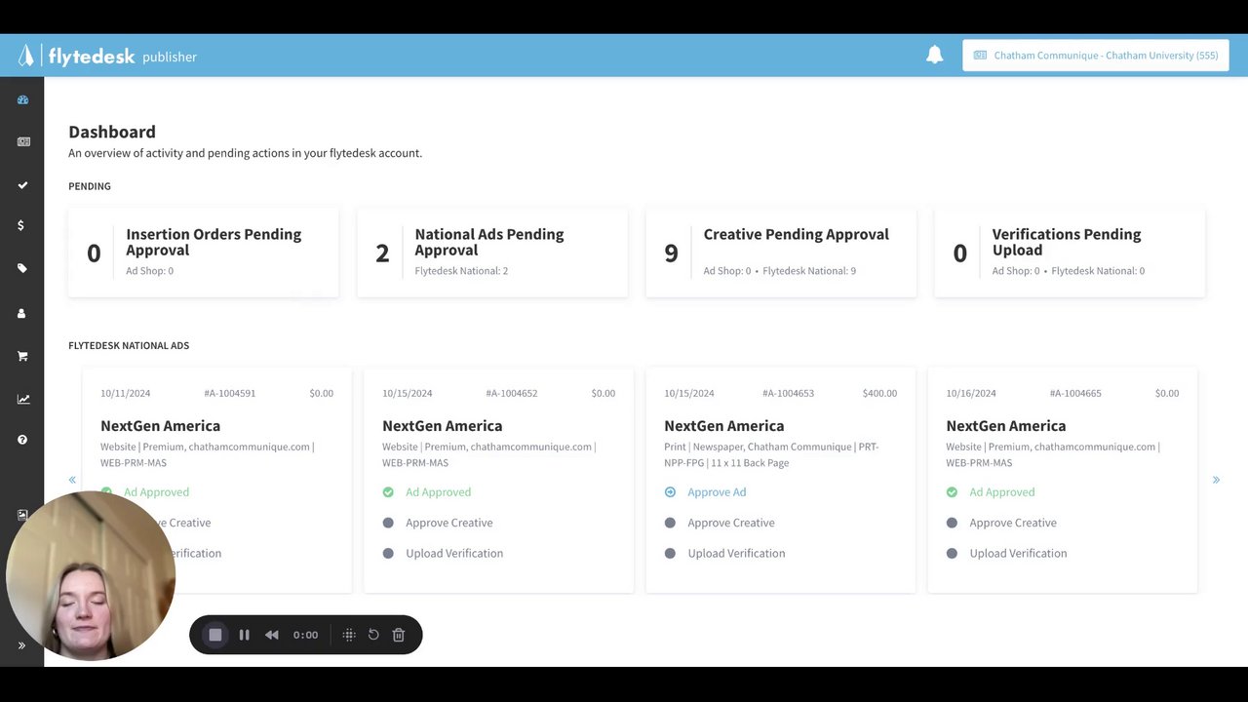Click Approve Ad on #A-1004653 card
The height and width of the screenshot is (702, 1248).
click(717, 492)
